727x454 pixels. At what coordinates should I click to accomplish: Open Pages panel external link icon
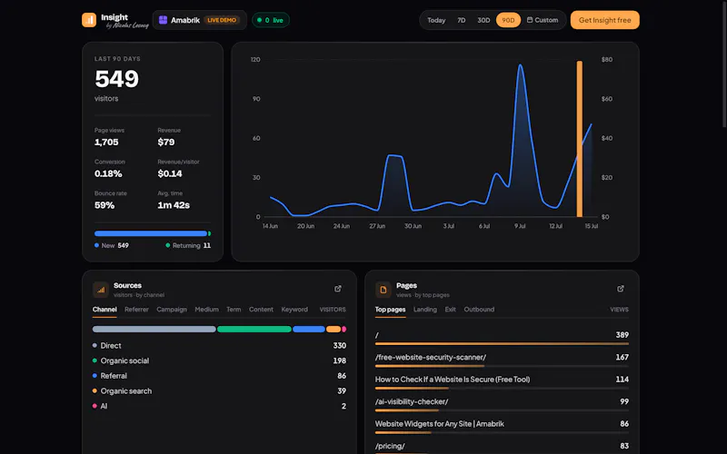coord(621,289)
